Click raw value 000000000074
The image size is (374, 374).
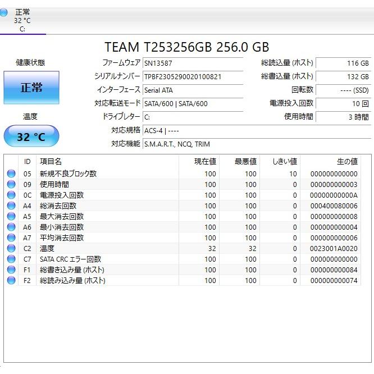[334, 281]
